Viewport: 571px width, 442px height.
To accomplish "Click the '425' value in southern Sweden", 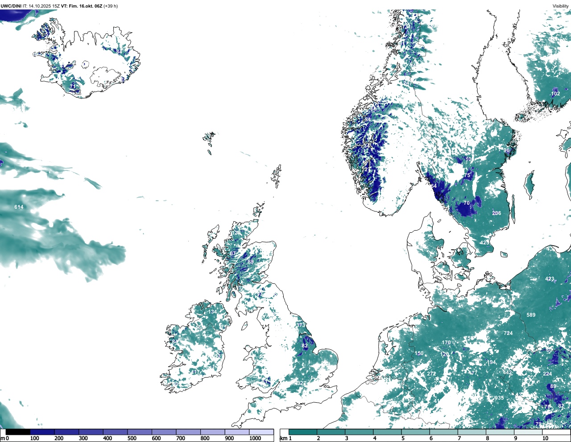I will (x=484, y=243).
